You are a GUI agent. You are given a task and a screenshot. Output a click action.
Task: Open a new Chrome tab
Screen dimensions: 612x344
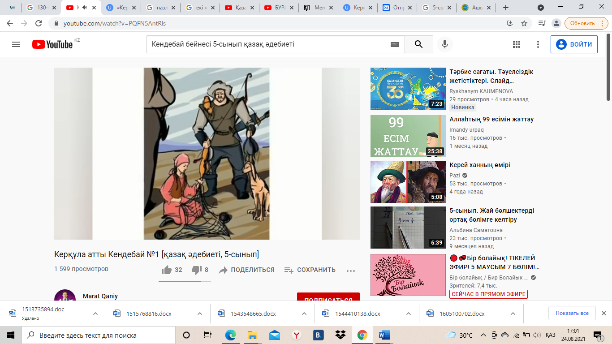pyautogui.click(x=506, y=8)
